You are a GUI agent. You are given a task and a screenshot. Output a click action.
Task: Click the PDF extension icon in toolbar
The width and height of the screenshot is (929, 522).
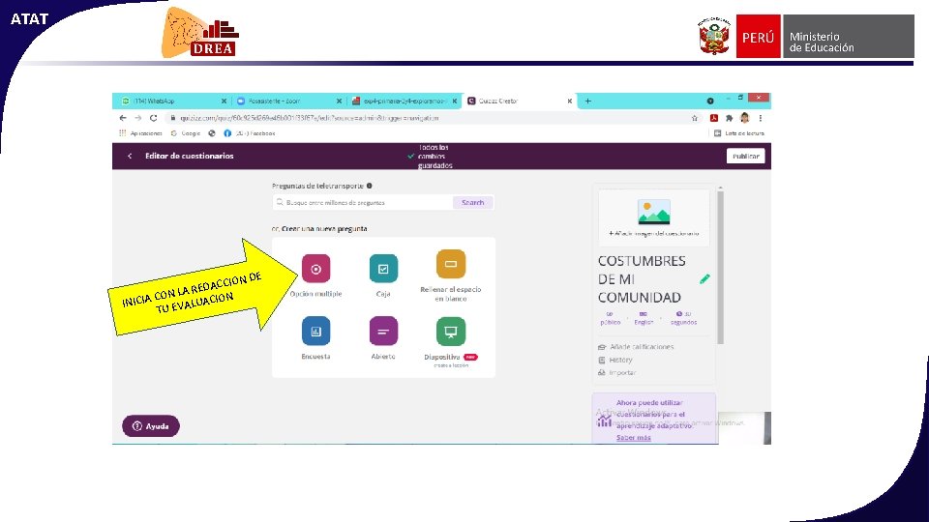(x=714, y=118)
